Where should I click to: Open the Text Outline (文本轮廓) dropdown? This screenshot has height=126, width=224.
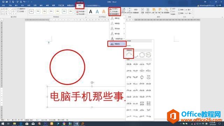tap(114, 12)
